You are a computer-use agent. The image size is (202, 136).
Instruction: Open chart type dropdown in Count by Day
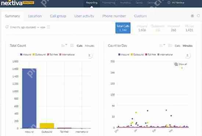point(162,45)
